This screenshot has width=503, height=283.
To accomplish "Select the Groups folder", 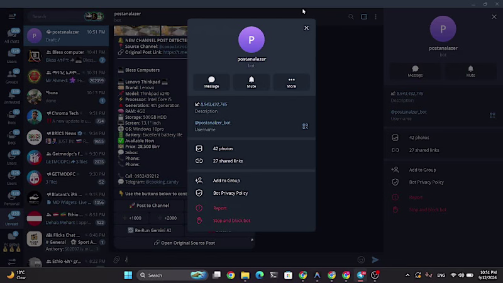I will [x=12, y=76].
